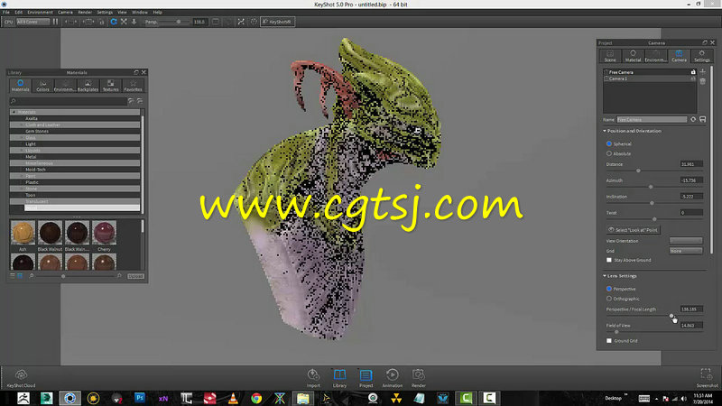
Task: Add a new camera with plus icon
Action: point(703,72)
